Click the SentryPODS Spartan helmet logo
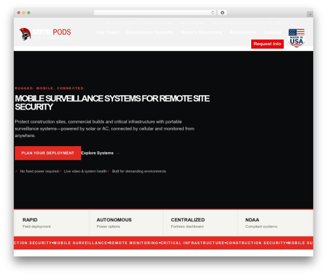The width and height of the screenshot is (327, 276). (x=25, y=34)
